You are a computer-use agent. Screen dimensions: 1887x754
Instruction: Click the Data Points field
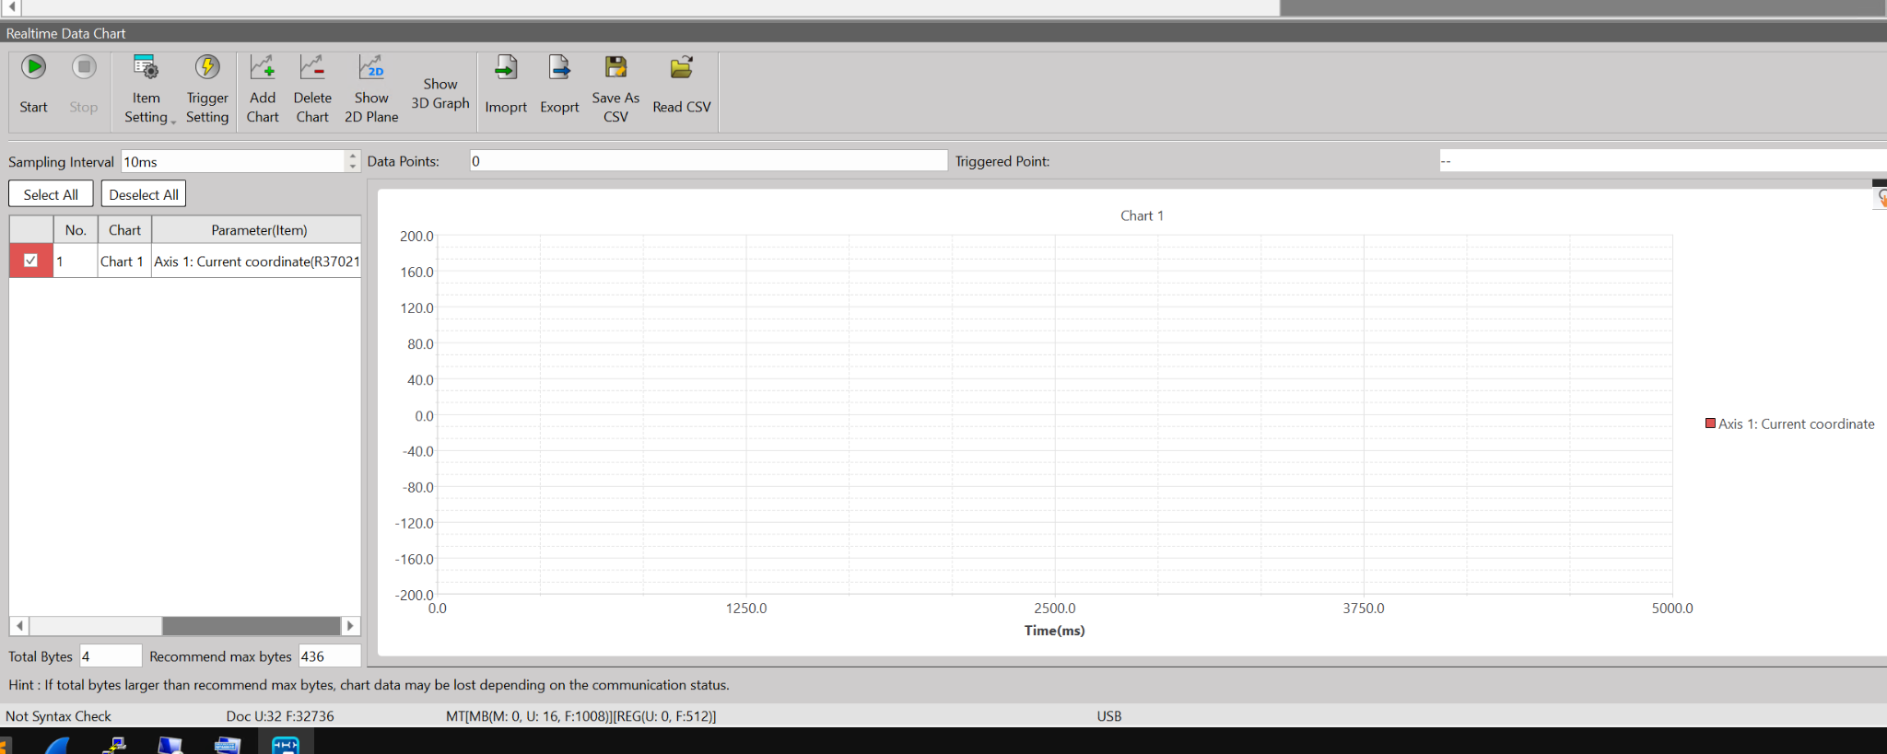pyautogui.click(x=708, y=161)
